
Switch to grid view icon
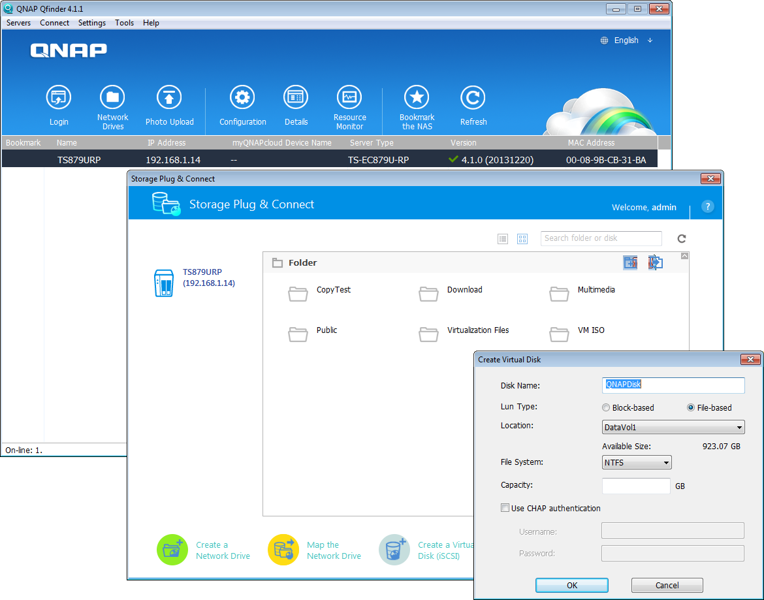tap(522, 239)
